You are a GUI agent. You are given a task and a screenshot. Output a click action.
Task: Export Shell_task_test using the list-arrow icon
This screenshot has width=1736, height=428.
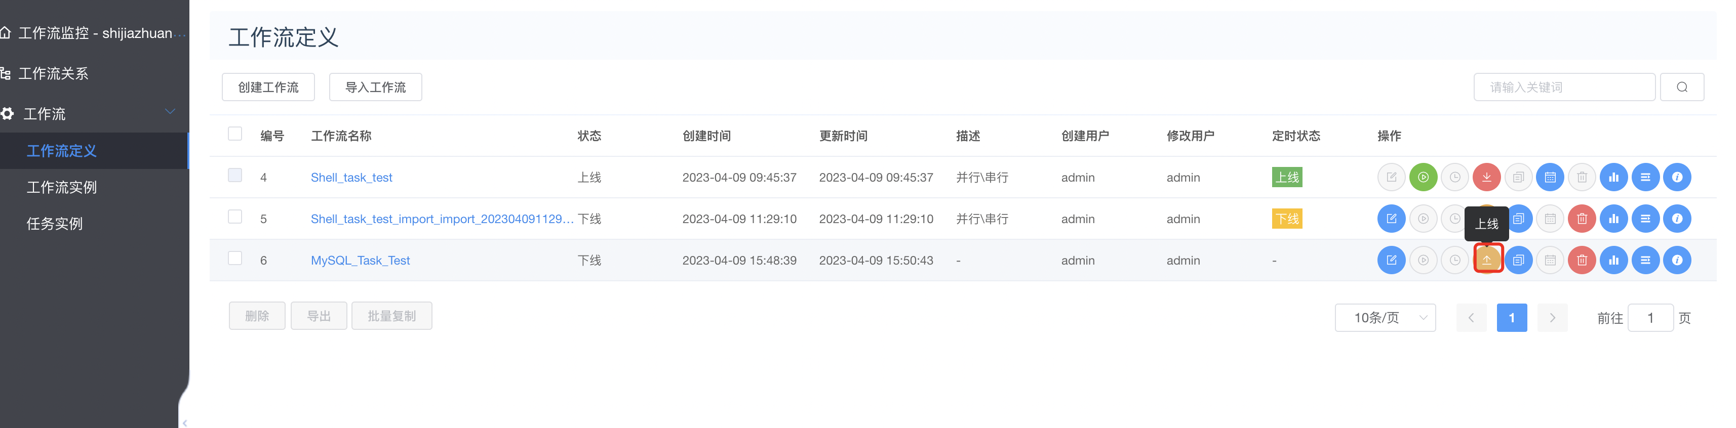[1645, 178]
